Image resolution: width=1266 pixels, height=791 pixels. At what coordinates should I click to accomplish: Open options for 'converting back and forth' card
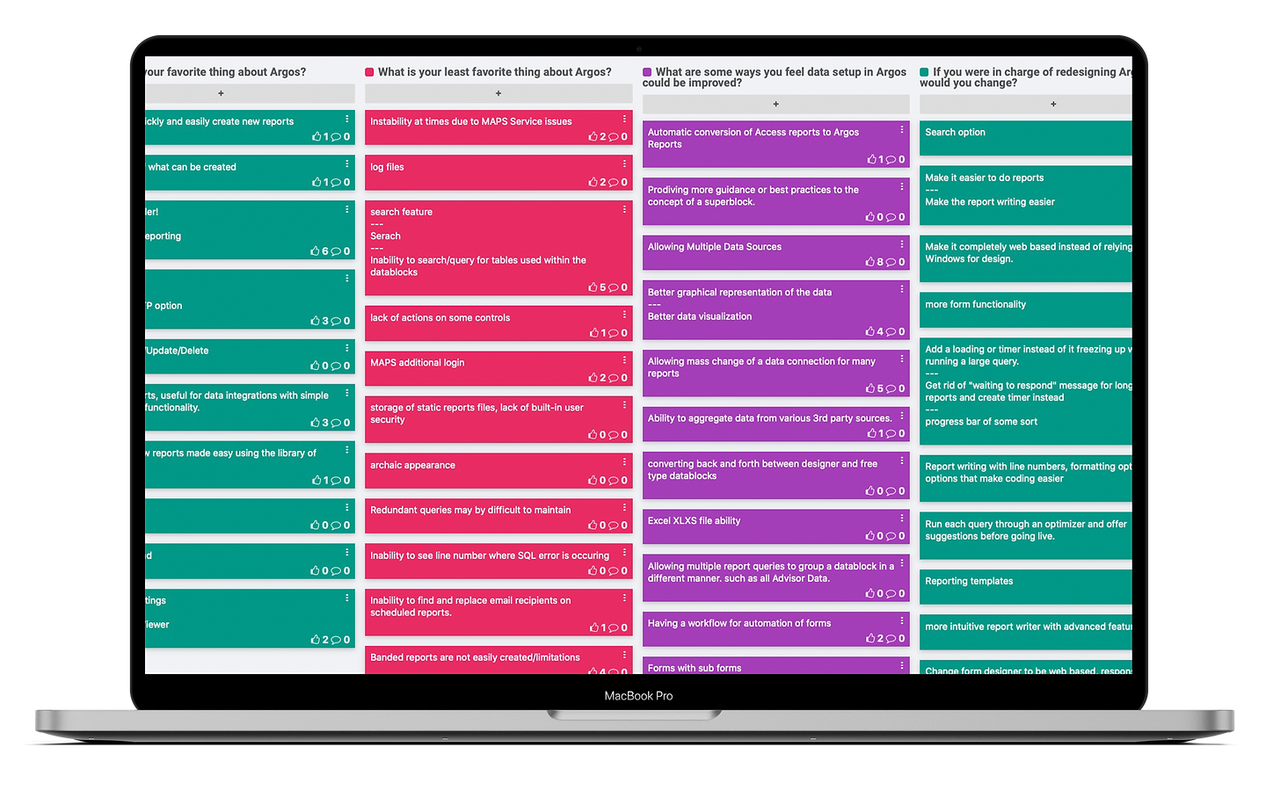tap(902, 461)
